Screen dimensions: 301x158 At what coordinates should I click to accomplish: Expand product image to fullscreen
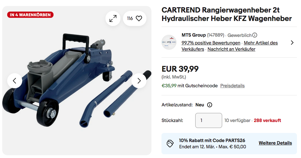coord(113,18)
